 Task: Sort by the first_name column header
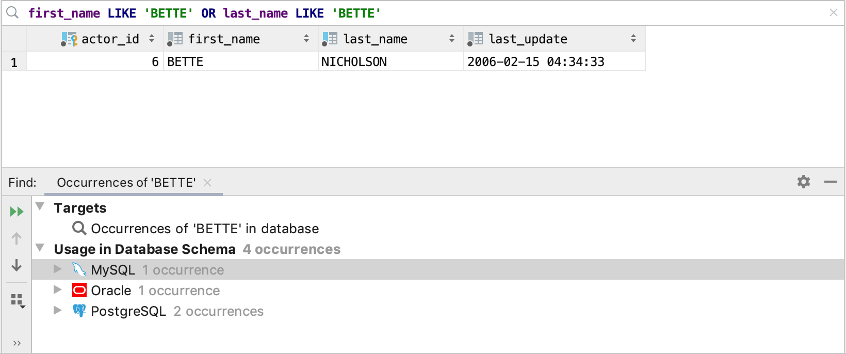coord(224,39)
